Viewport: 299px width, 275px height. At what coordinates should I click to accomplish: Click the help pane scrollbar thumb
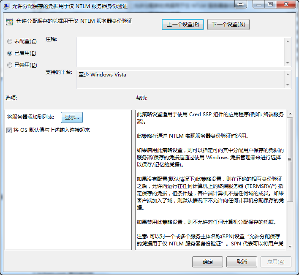coord(290,160)
